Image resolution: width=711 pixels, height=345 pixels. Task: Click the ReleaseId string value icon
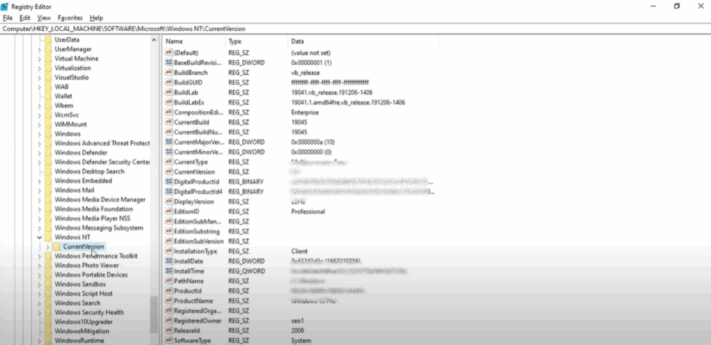pyautogui.click(x=169, y=330)
